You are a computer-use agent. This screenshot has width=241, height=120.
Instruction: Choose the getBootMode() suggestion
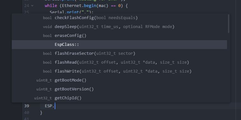pyautogui.click(x=119, y=80)
